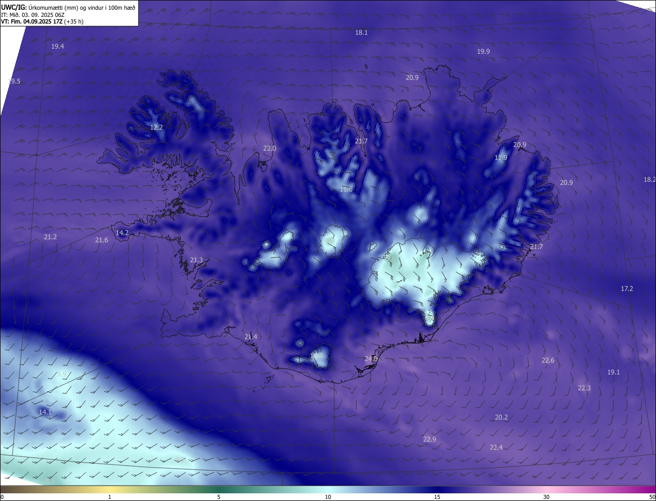Click the 21.2 value off the west coast
This screenshot has height=501, width=656.
(x=50, y=237)
